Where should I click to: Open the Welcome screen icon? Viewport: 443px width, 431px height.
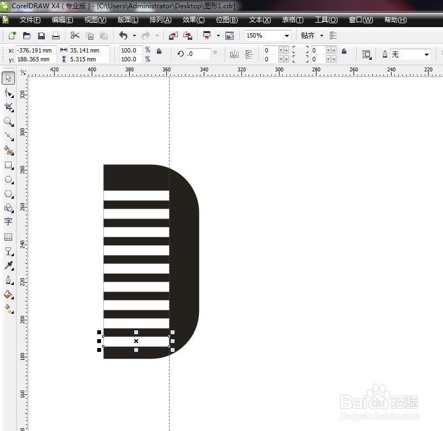229,35
